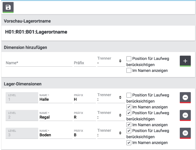Click the disabled Level 3 field
The image size is (196, 150).
[22, 133]
